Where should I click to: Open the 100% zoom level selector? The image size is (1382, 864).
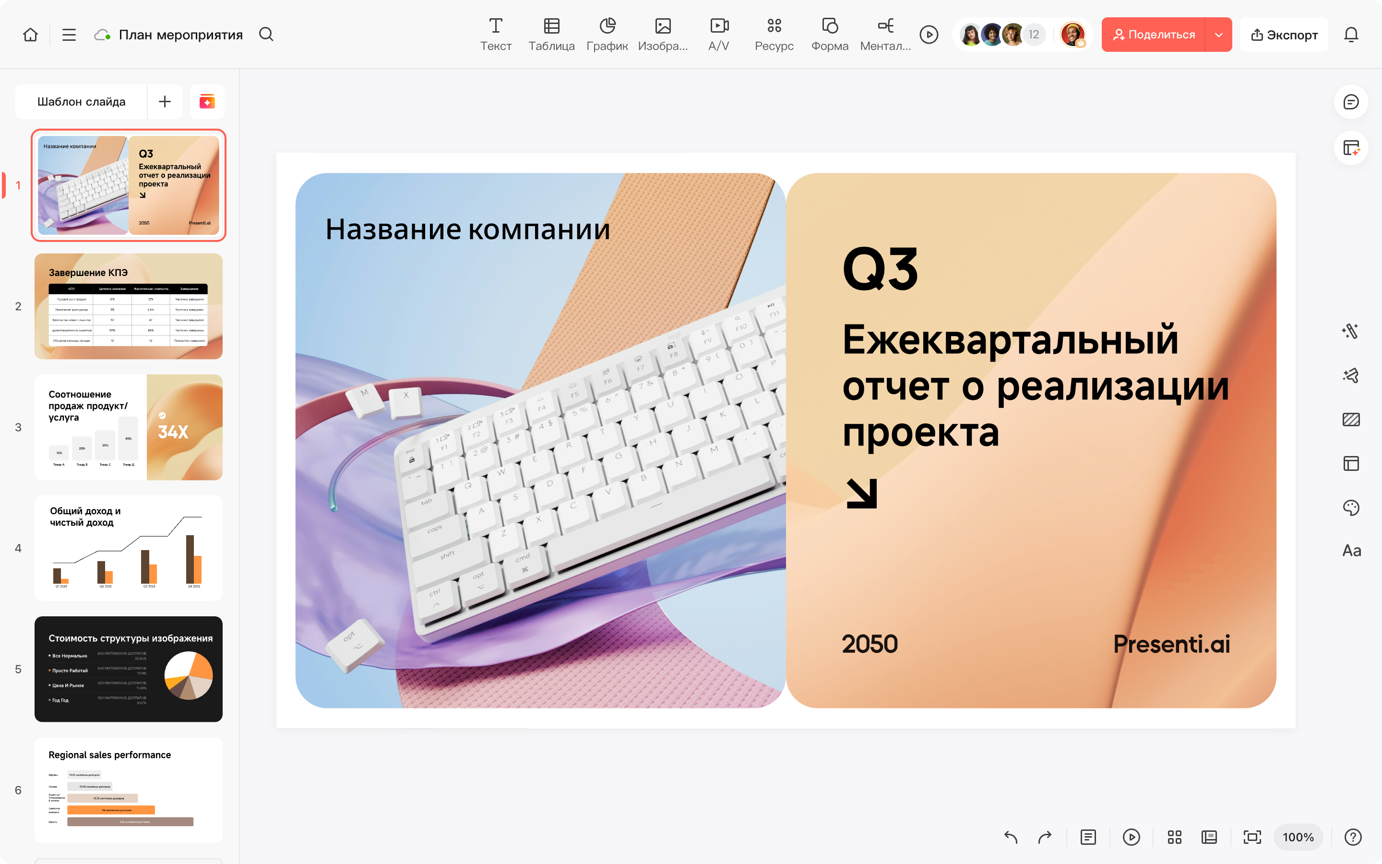(x=1298, y=837)
